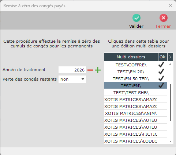Select the XOTIS MATRICES\LODEC row
Image resolution: width=176 pixels, height=155 pixels.
[131, 141]
